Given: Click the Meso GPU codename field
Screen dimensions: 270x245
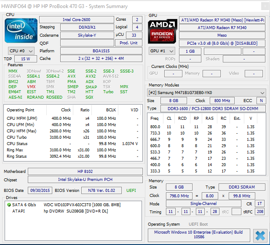Looking at the screenshot, I should [222, 35].
